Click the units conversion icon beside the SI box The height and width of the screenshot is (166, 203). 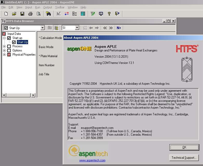coord(85,28)
